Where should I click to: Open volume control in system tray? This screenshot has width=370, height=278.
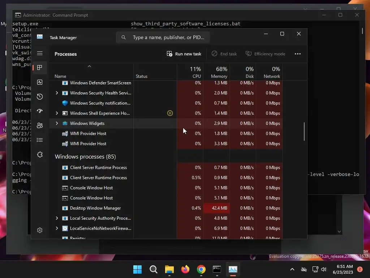[324, 269]
